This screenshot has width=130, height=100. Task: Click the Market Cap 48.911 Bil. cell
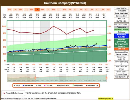pyautogui.click(x=121, y=58)
